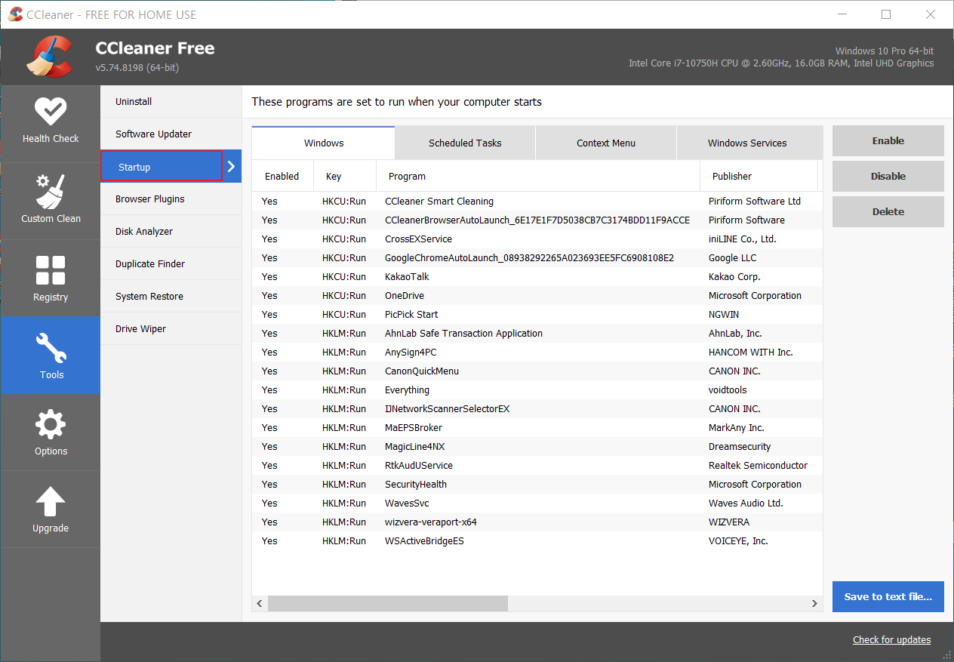Select the IJNetworkScannerSelectorEX entry
The image size is (954, 662).
click(537, 409)
